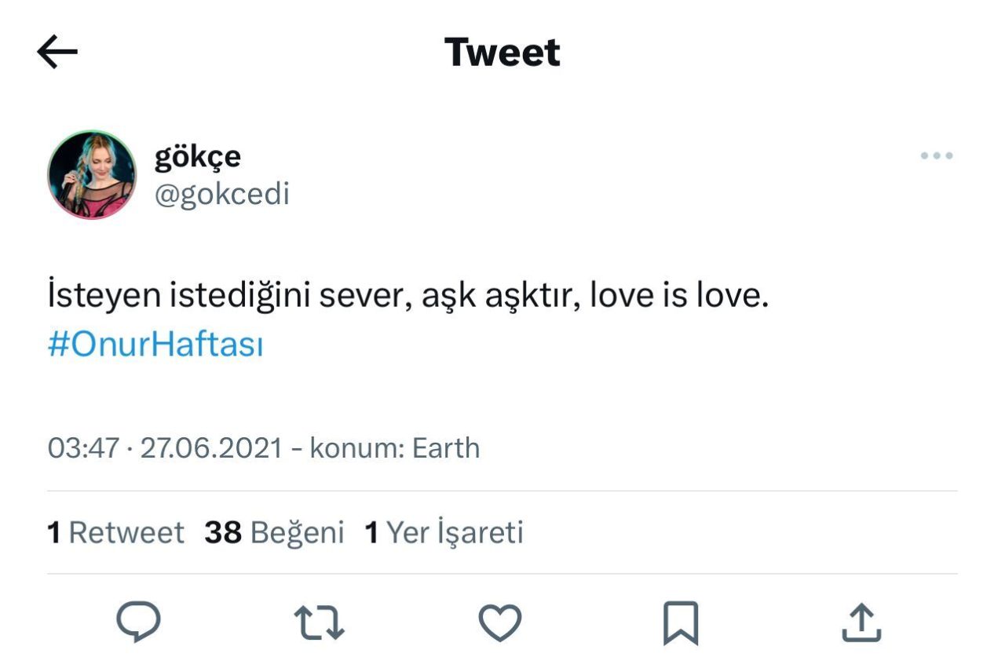Click the 03:47 timestamp

point(83,448)
